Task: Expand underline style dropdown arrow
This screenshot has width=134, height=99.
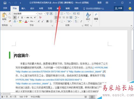Action: (x=25, y=18)
